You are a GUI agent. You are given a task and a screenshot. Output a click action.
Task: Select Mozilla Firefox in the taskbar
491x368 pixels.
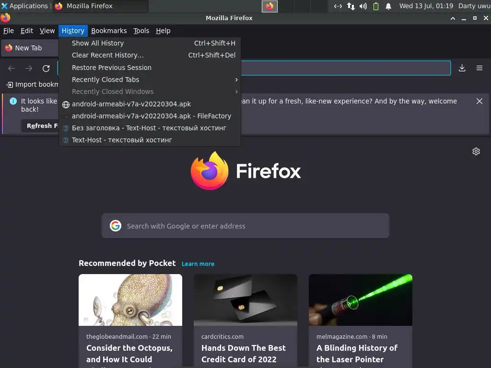[100, 6]
